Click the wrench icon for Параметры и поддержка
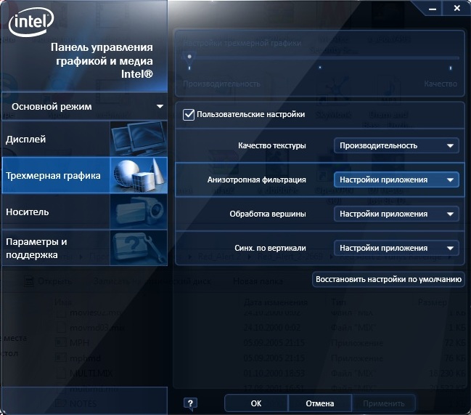 point(139,248)
